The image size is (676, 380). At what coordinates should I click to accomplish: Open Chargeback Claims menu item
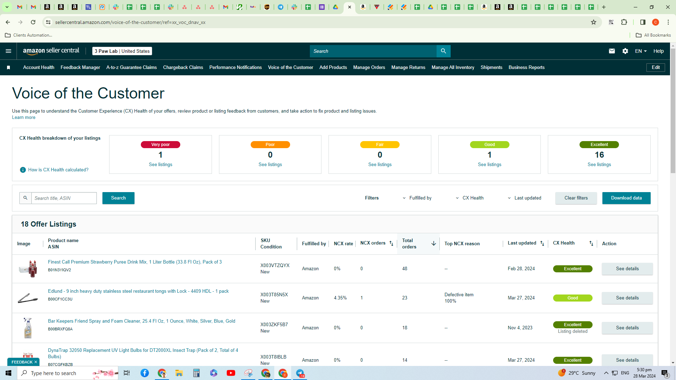tap(183, 68)
